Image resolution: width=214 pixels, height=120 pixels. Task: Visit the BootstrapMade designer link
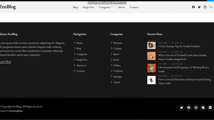pyautogui.click(x=16, y=111)
